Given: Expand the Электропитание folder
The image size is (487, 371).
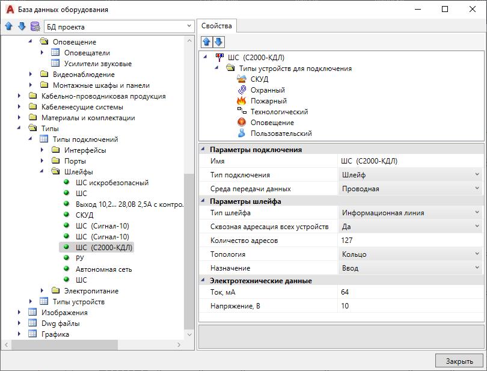Looking at the screenshot, I should [x=42, y=291].
